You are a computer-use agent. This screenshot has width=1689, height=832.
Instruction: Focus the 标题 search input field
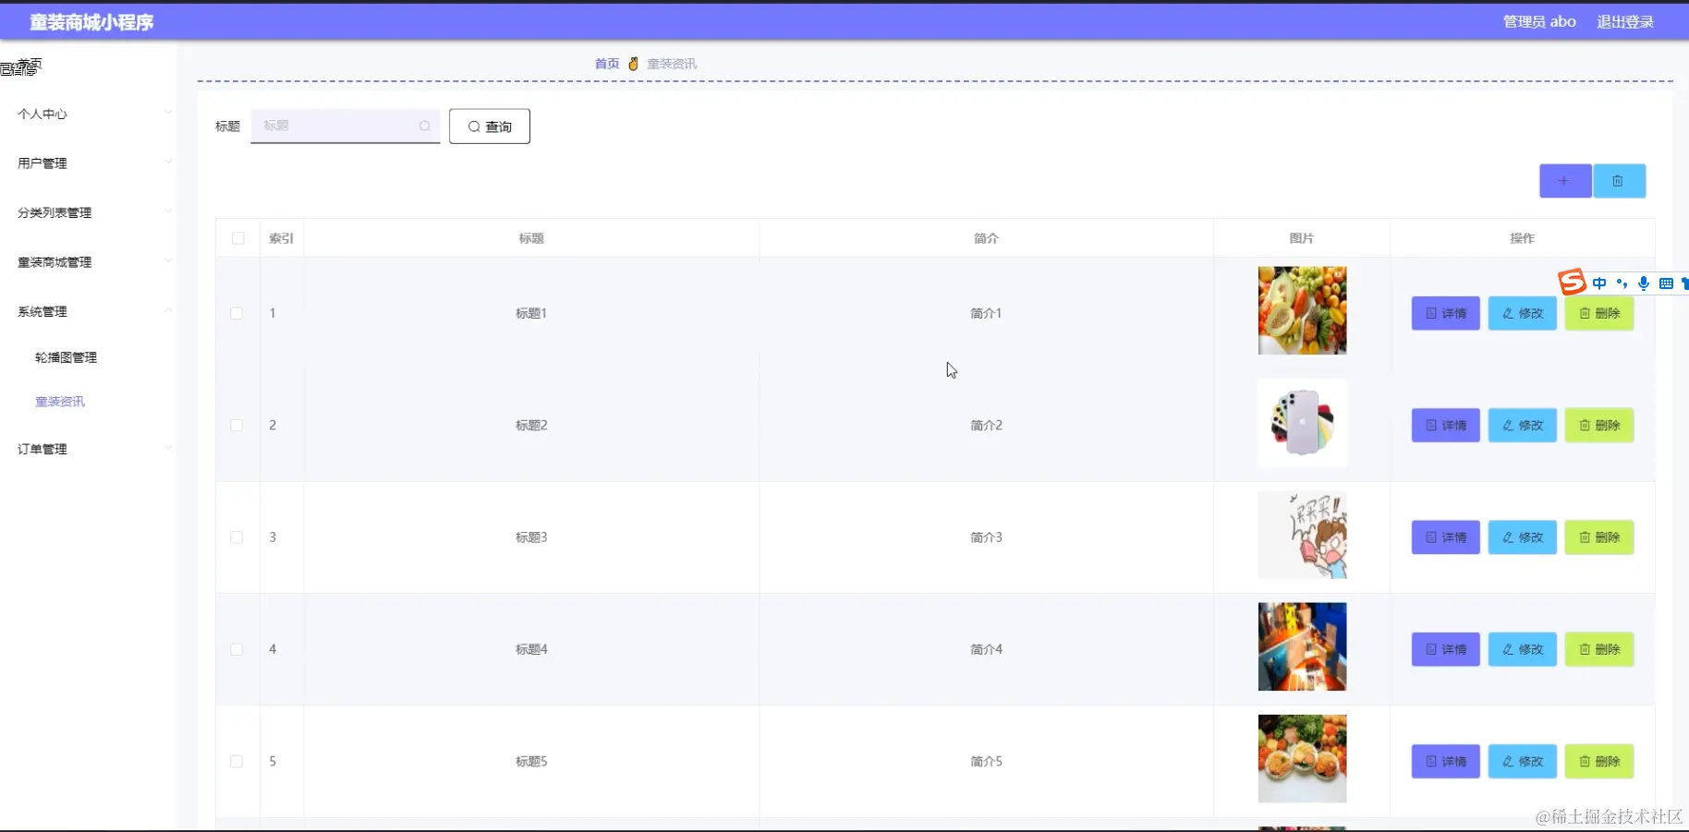tap(346, 127)
